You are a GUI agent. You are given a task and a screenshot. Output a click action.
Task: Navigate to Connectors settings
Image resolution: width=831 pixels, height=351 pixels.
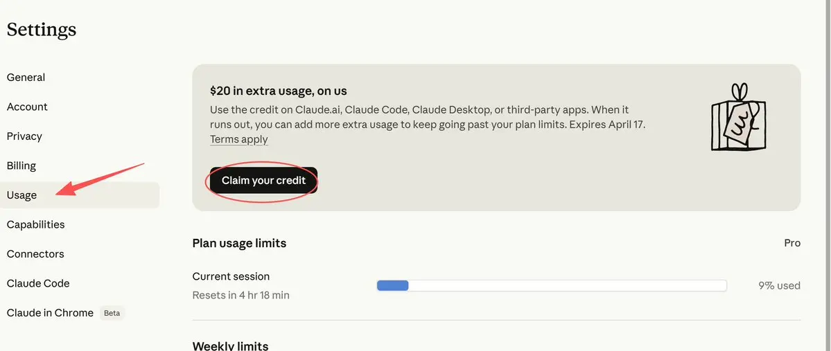[x=35, y=254]
